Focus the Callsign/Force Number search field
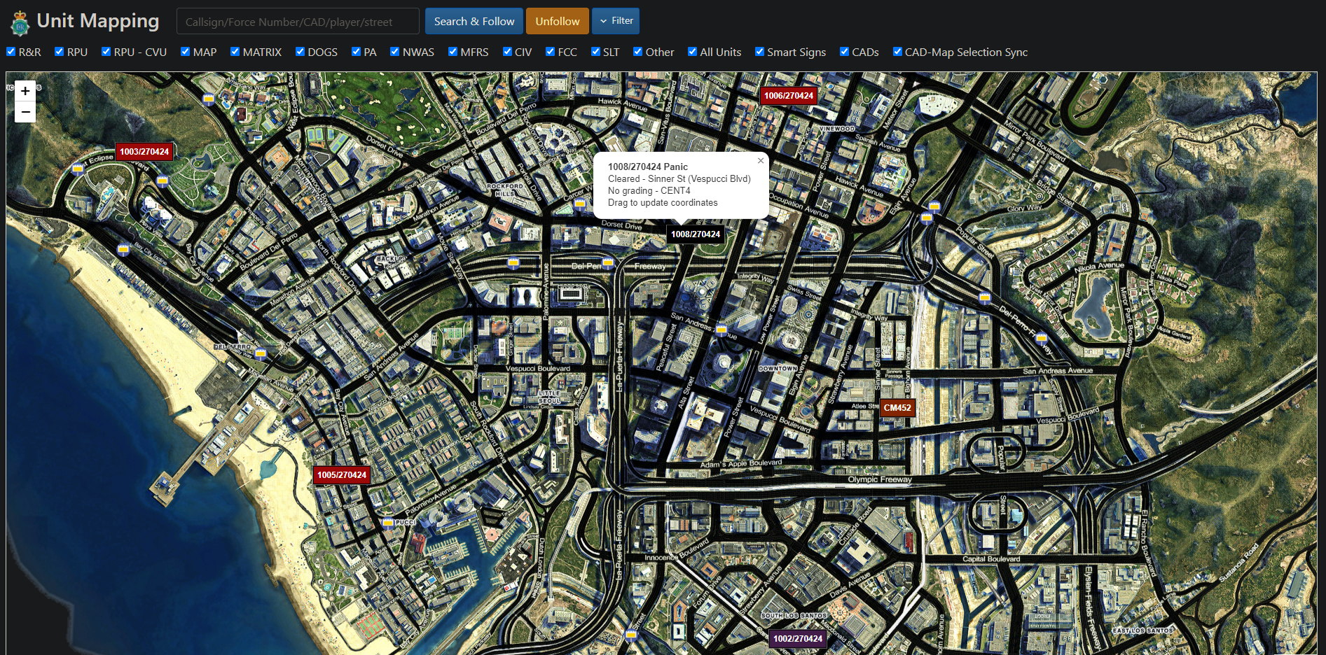The width and height of the screenshot is (1326, 655). point(298,22)
